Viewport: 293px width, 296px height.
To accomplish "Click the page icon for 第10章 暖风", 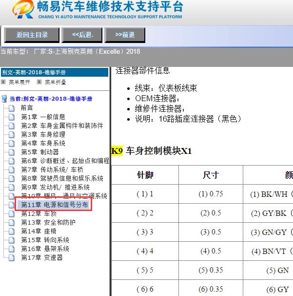I will point(12,196).
